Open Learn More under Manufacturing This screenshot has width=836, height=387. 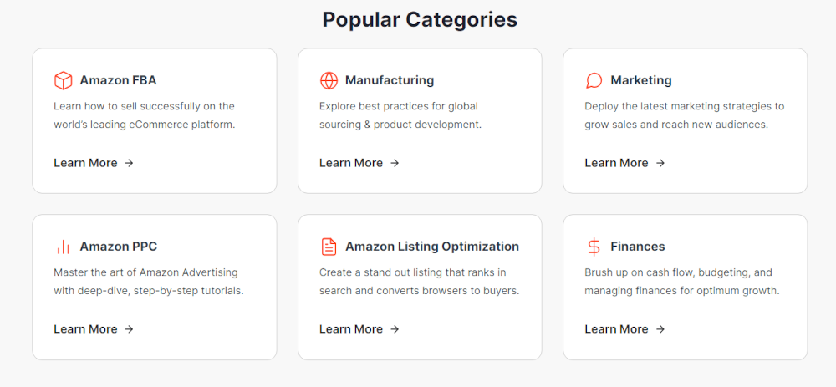[359, 163]
